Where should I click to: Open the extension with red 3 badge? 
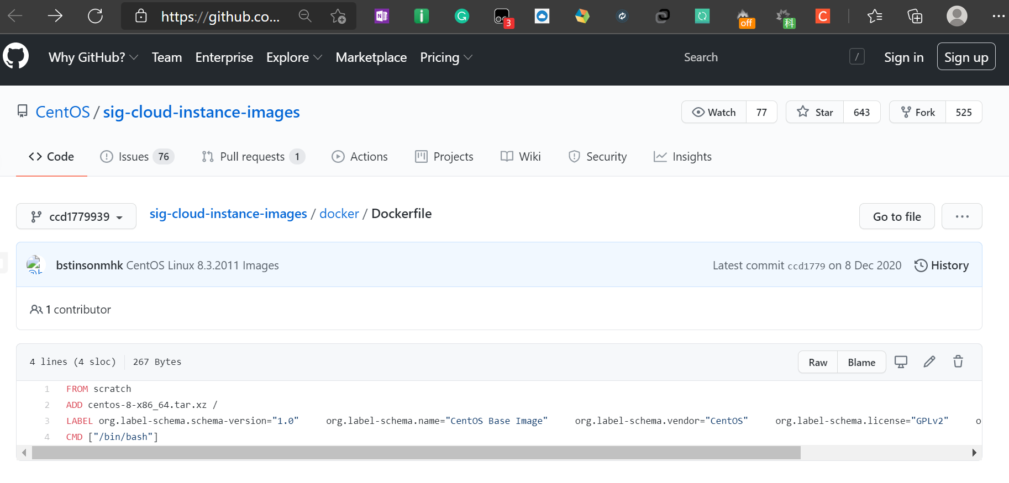[503, 18]
